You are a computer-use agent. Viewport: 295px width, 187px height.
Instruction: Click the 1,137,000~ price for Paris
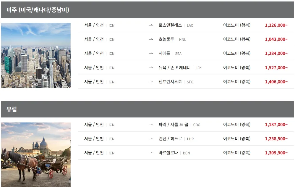click(276, 125)
